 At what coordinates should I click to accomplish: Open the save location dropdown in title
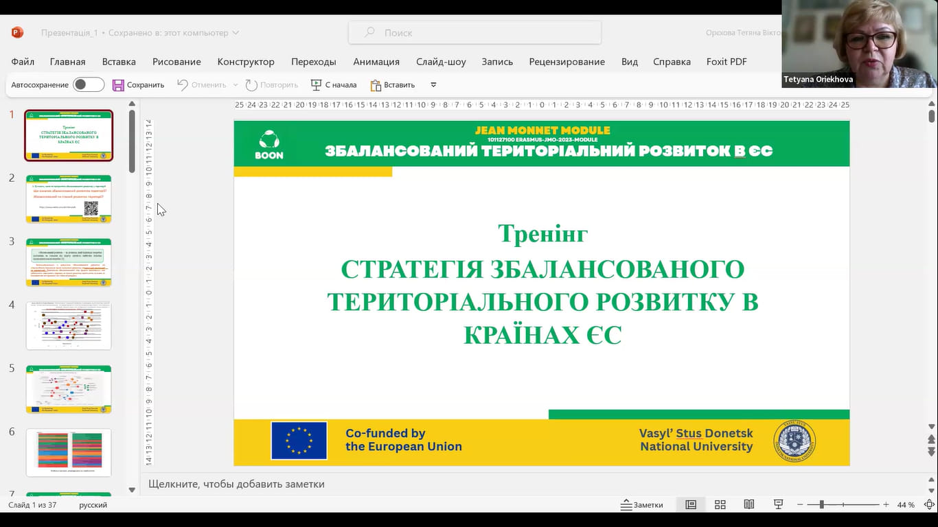(236, 32)
